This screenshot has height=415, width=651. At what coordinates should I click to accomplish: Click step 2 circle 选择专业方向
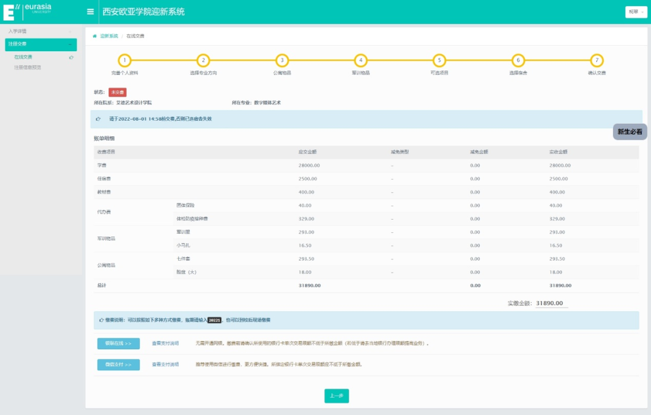(204, 60)
